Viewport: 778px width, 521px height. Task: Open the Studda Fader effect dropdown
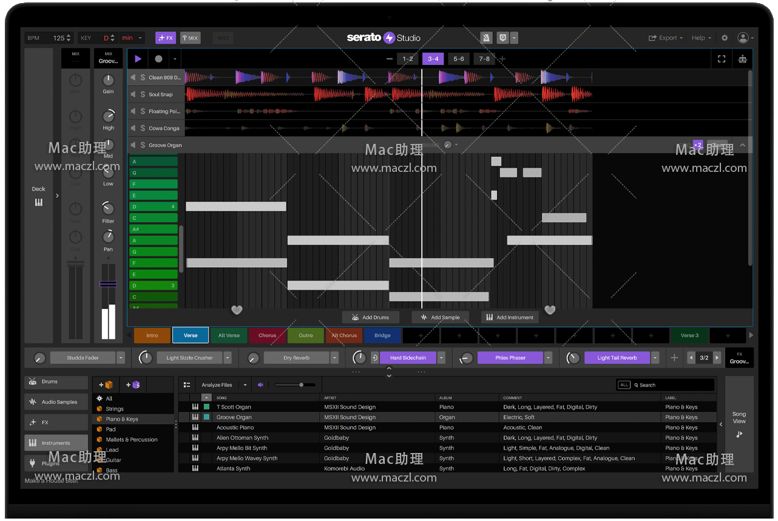tap(121, 358)
